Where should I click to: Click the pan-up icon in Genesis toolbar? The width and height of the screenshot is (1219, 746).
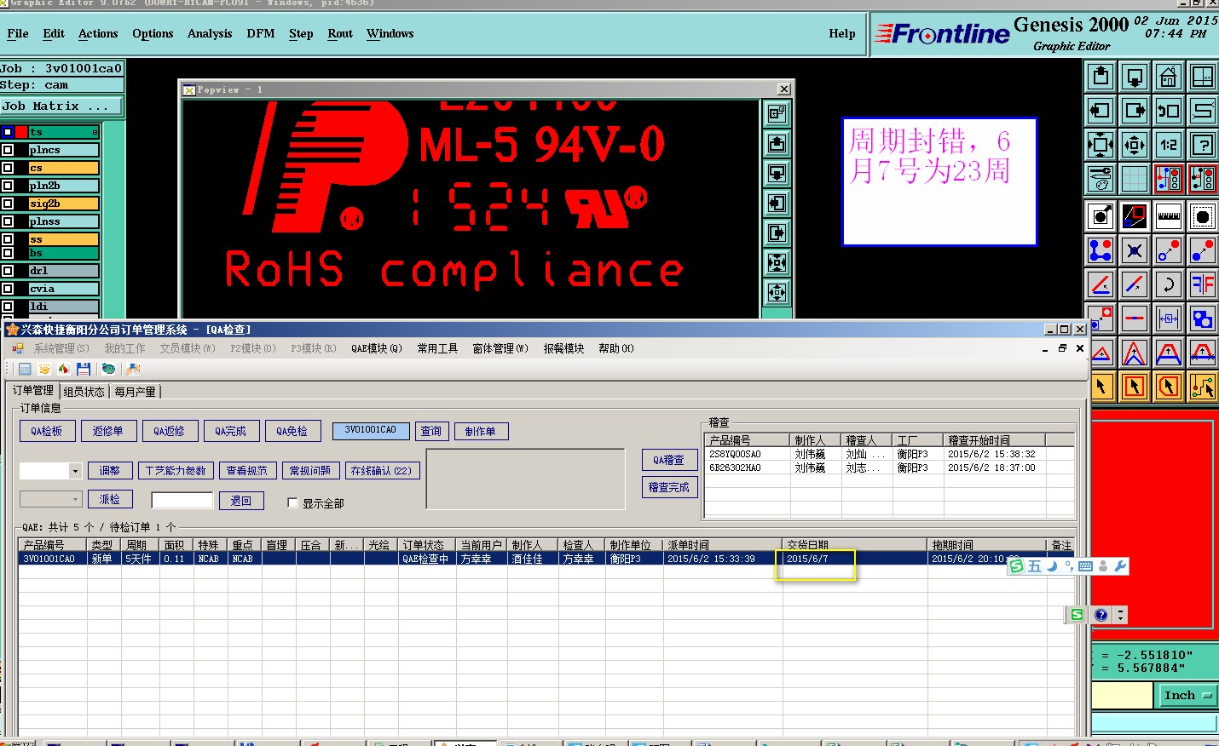(x=1101, y=77)
